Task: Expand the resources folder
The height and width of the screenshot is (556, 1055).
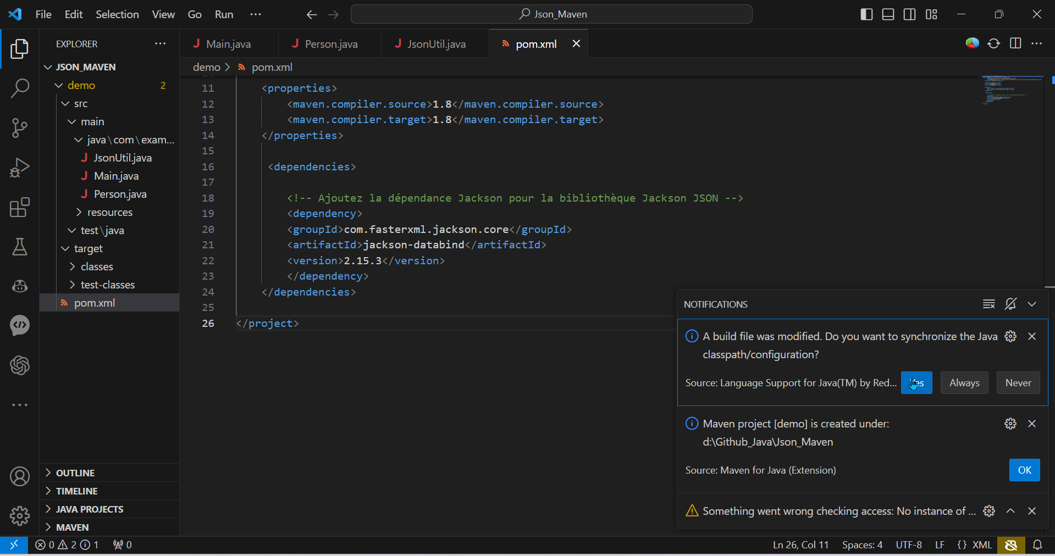Action: [109, 212]
